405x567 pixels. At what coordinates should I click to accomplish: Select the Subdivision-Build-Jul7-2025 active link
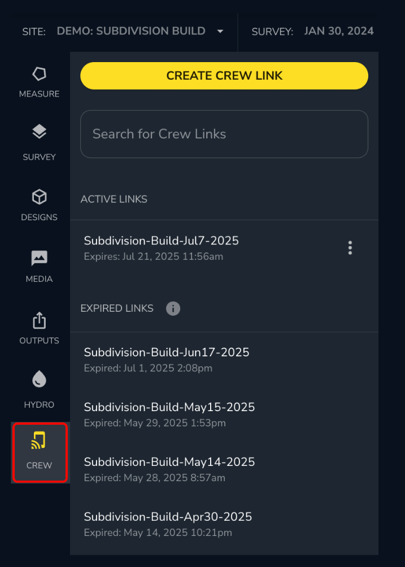pos(162,241)
